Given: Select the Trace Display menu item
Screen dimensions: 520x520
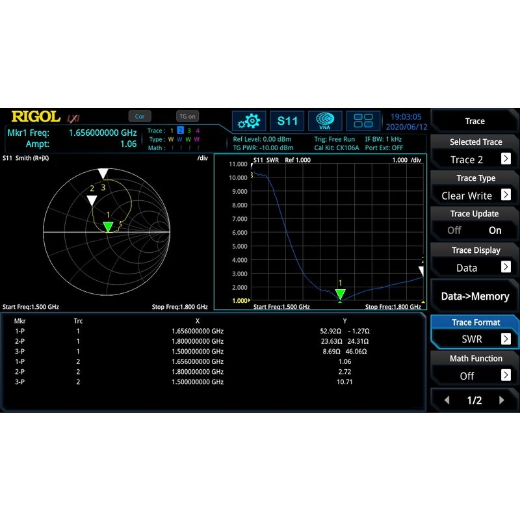Looking at the screenshot, I should pyautogui.click(x=474, y=259).
